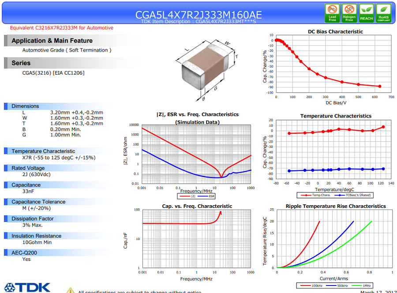Click the '|Z|, ESR vs. Freq. Characteristics' title
Image resolution: width=397 pixels, height=293 pixels.
[x=198, y=114]
